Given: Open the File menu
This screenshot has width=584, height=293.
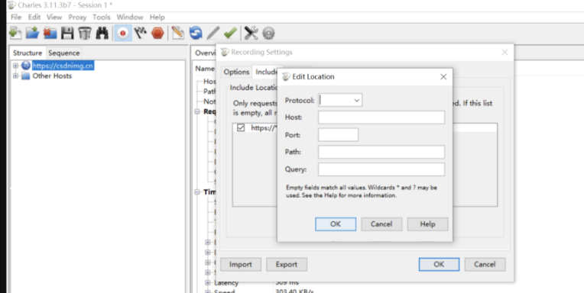Looking at the screenshot, I should point(16,17).
